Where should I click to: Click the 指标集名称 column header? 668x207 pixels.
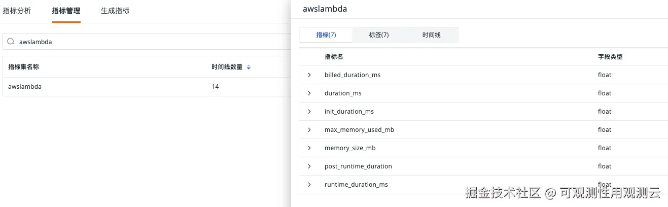tap(24, 67)
